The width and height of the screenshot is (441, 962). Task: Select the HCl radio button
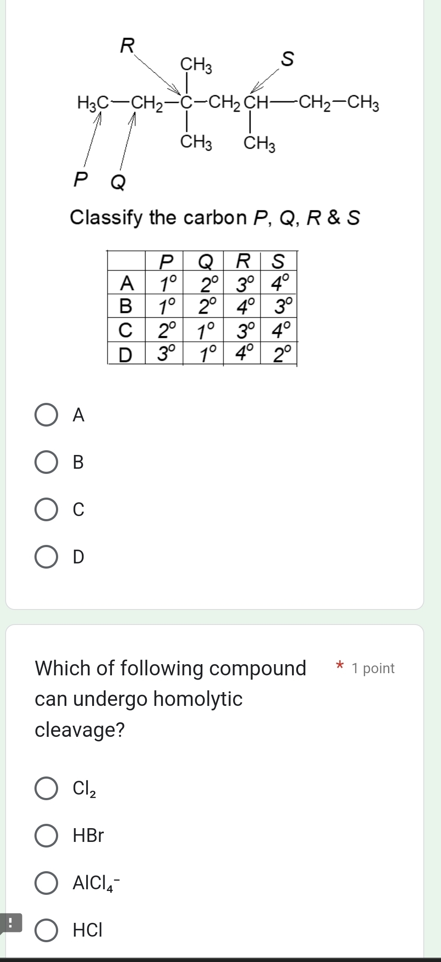coord(46,931)
